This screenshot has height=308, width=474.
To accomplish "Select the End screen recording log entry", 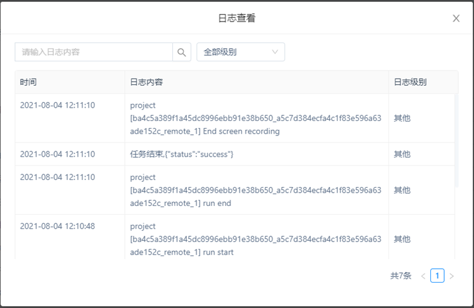I will coord(256,119).
